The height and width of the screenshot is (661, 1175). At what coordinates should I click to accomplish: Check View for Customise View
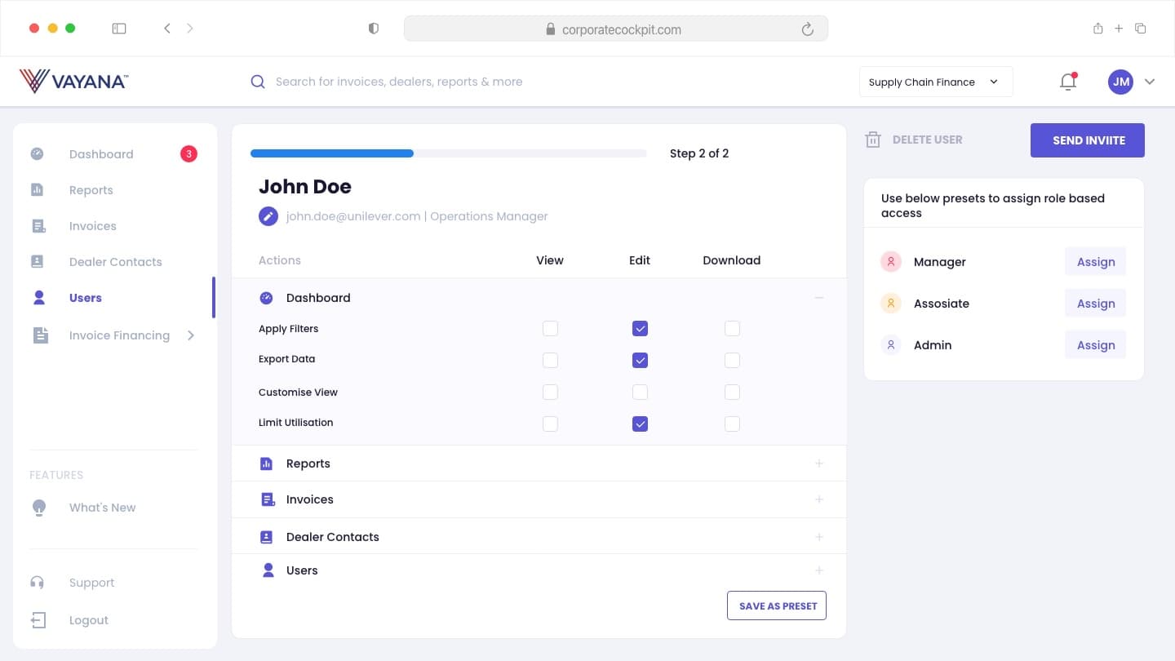click(551, 393)
